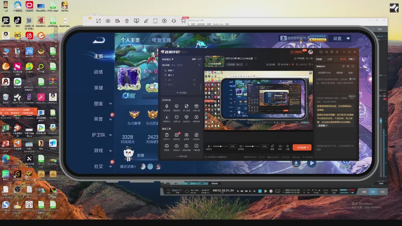Click the Record button in Studio One transport
The image size is (402, 226).
pyautogui.click(x=271, y=191)
